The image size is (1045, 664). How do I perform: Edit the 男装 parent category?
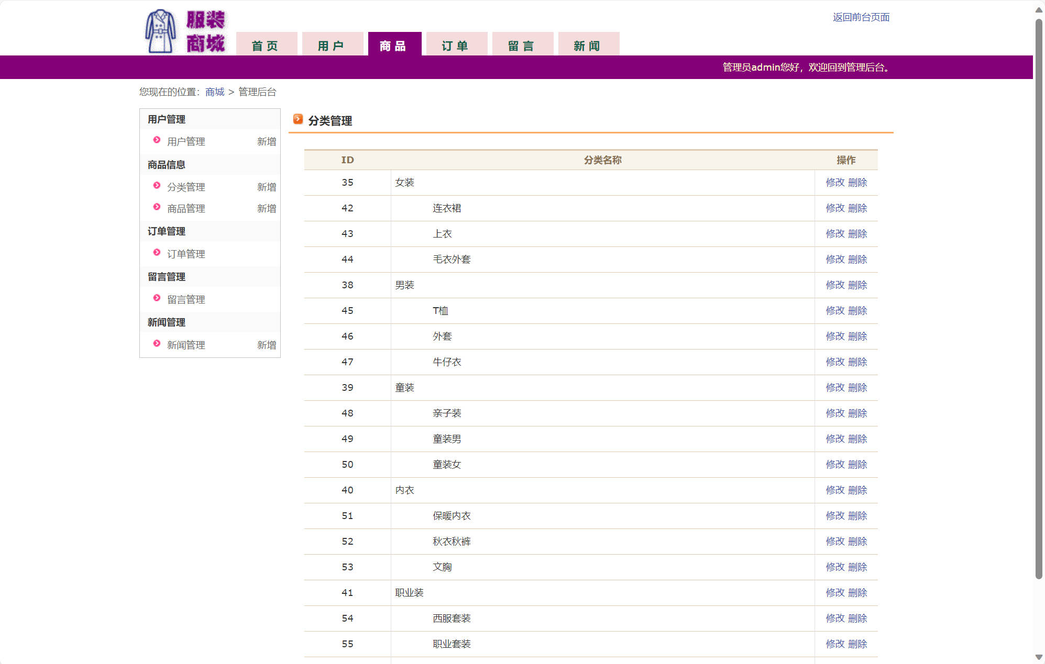click(x=835, y=285)
